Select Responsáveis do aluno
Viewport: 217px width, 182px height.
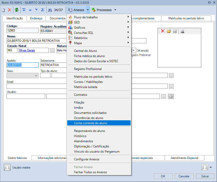click(99, 131)
